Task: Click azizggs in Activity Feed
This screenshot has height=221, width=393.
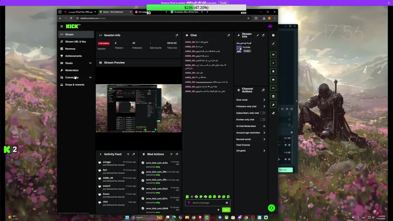Action: tap(107, 162)
